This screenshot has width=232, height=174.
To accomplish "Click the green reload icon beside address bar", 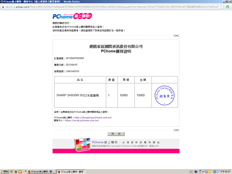I will tap(228, 7).
